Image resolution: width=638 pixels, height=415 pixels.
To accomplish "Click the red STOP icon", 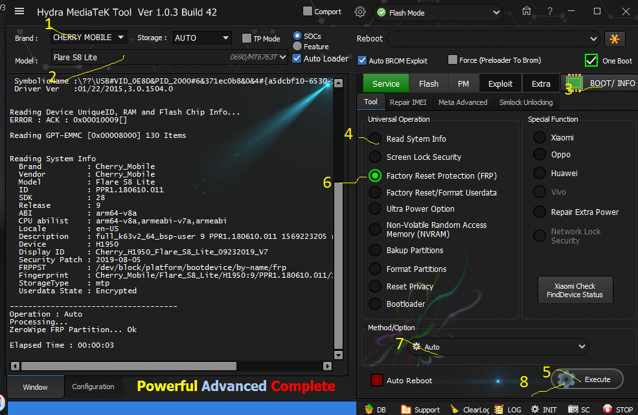I will [608, 409].
